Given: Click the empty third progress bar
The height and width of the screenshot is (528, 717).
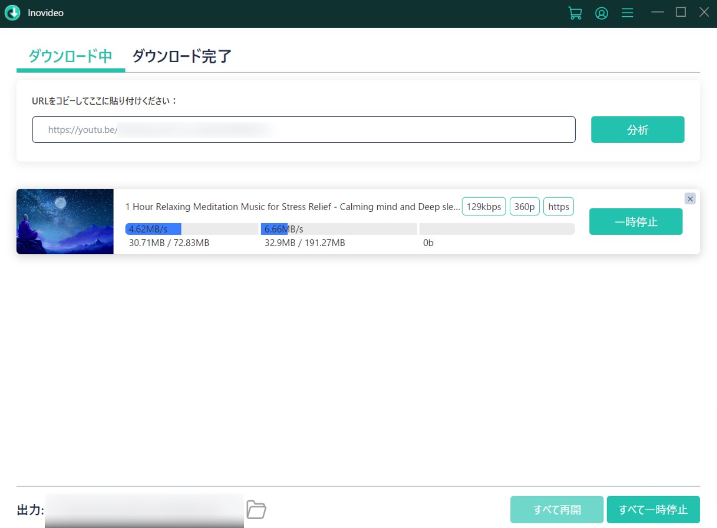Looking at the screenshot, I should (497, 229).
